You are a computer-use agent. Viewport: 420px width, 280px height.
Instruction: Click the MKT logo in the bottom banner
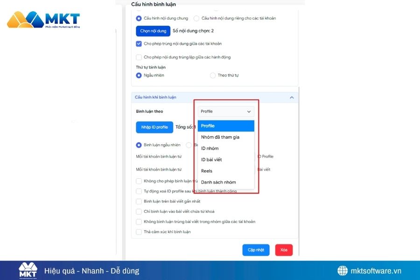28,271
